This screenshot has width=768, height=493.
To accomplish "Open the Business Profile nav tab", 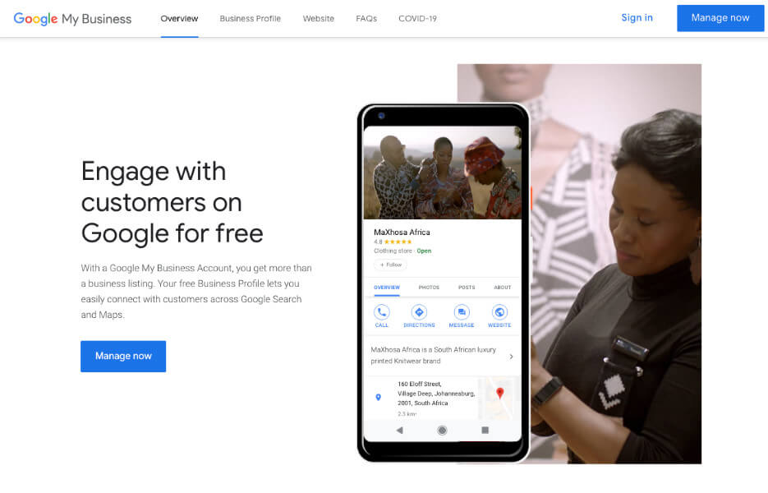I will (251, 19).
